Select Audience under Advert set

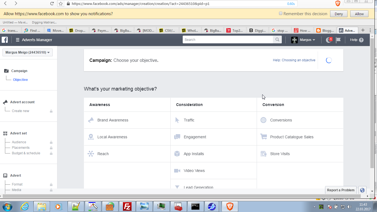(19, 142)
